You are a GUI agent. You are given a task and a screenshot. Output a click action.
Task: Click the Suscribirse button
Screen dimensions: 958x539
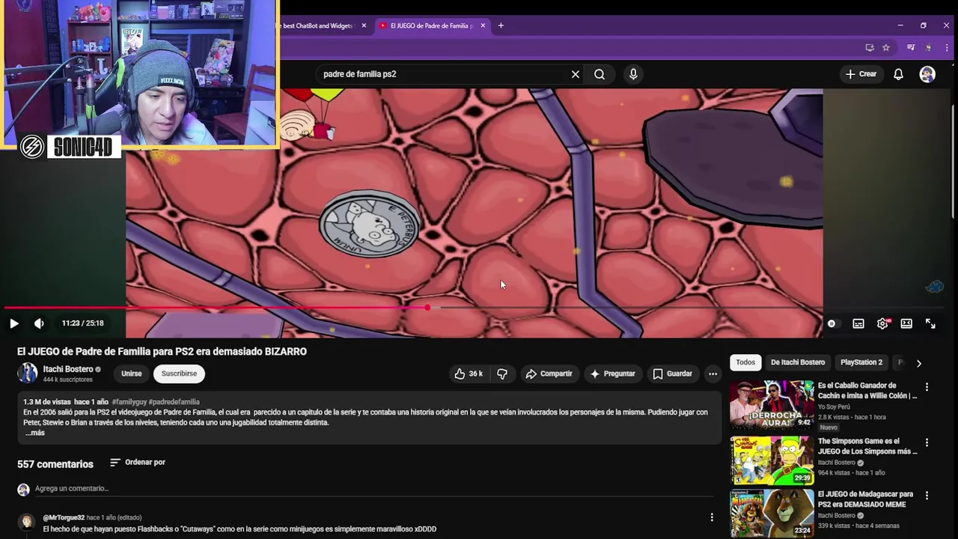click(179, 374)
